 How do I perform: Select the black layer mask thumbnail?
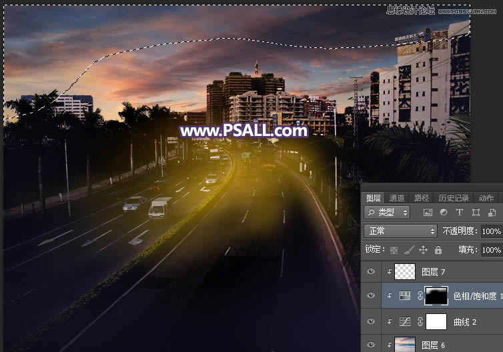(436, 296)
